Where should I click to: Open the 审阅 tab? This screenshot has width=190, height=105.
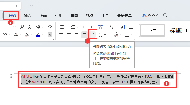(x=74, y=16)
